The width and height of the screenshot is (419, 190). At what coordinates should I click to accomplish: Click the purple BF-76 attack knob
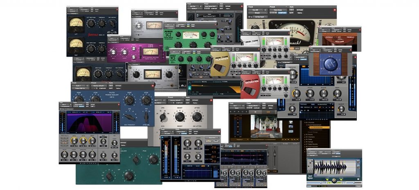tap(134, 49)
